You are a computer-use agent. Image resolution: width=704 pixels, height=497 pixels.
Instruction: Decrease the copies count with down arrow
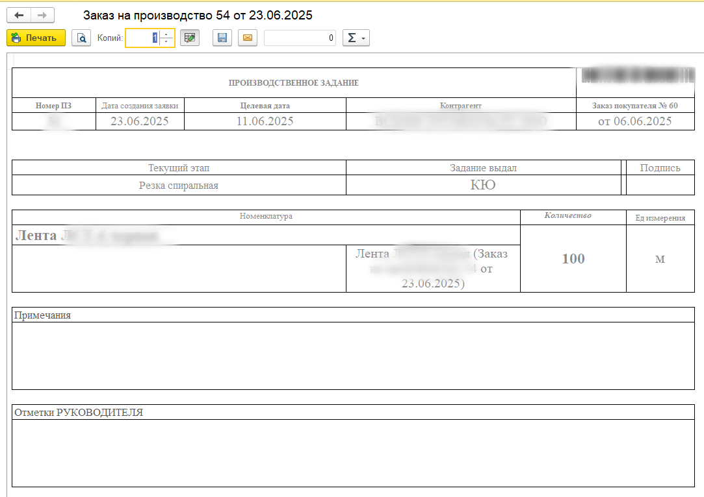click(x=167, y=42)
